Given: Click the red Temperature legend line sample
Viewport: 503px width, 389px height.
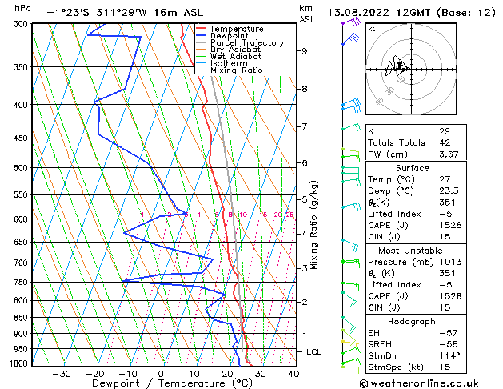Looking at the screenshot, I should [201, 29].
